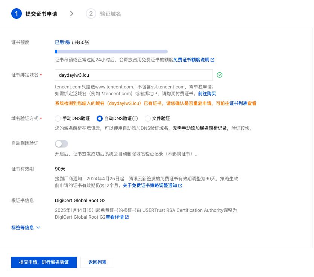Click the 共50张 quota text

pos(82,43)
